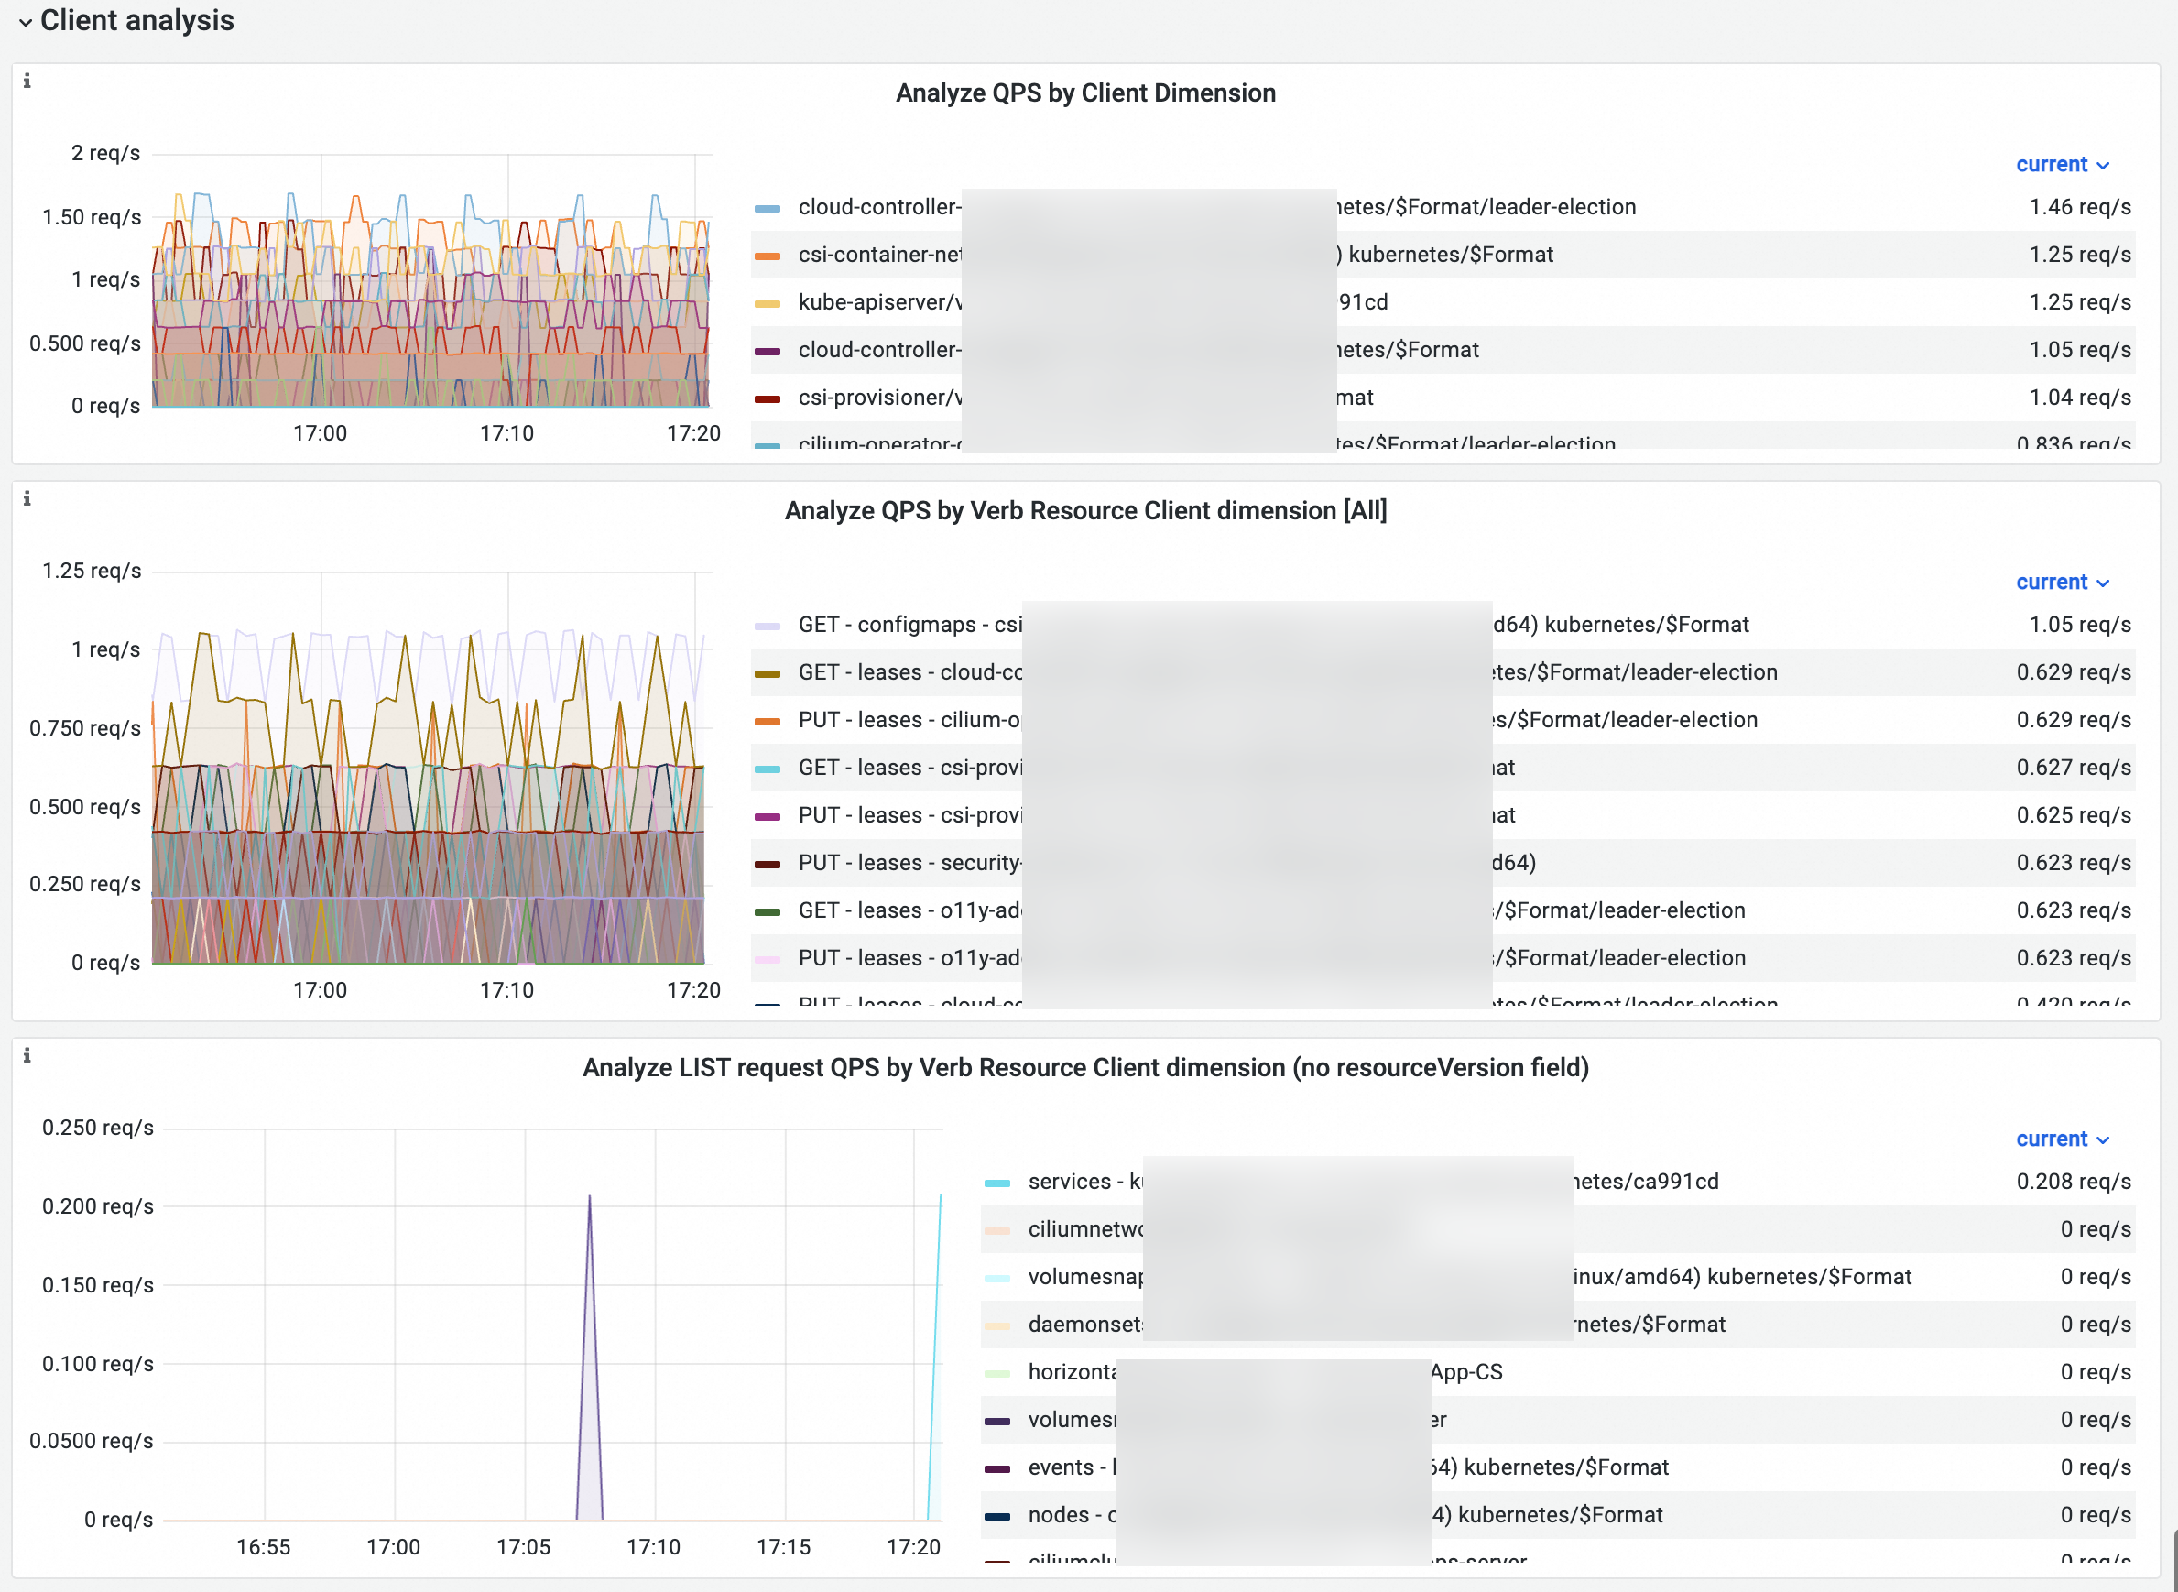Click info icon on Verb Resource Client [All] panel
The image size is (2178, 1592).
pos(27,498)
